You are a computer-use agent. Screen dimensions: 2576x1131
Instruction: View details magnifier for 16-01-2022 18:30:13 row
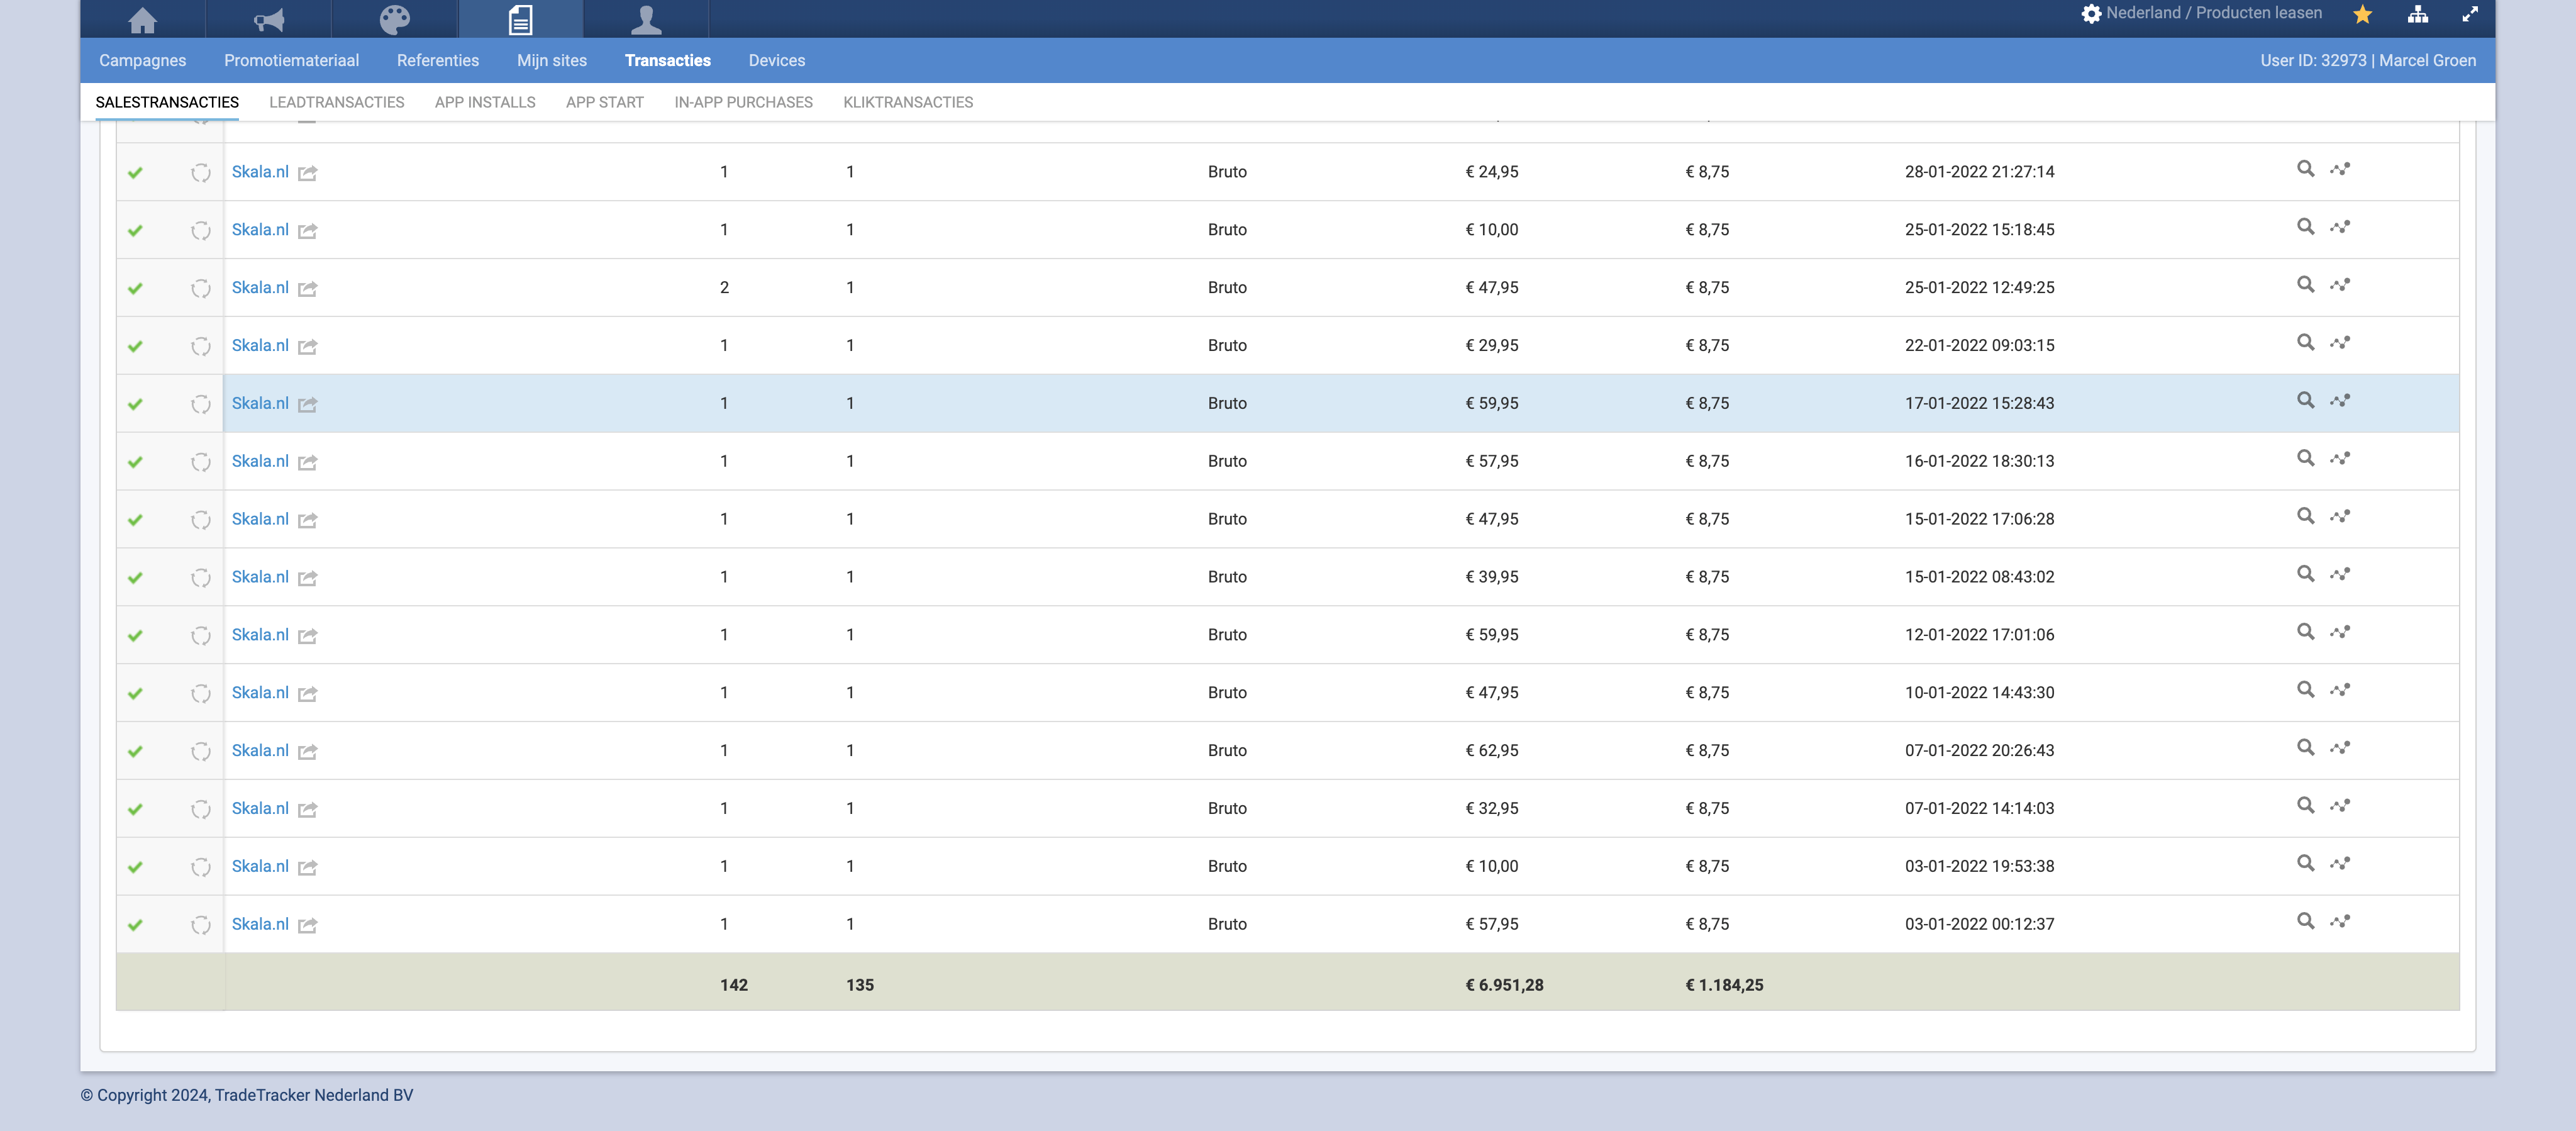point(2305,458)
